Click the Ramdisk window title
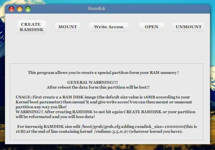Screen dimensions: 215x150 coord(97,9)
